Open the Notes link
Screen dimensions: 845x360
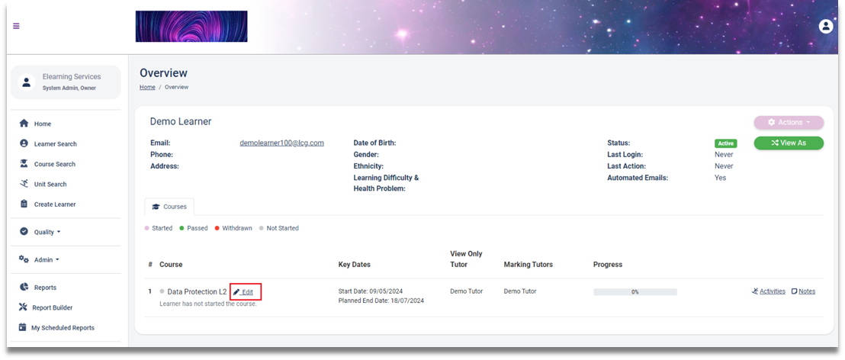[807, 291]
